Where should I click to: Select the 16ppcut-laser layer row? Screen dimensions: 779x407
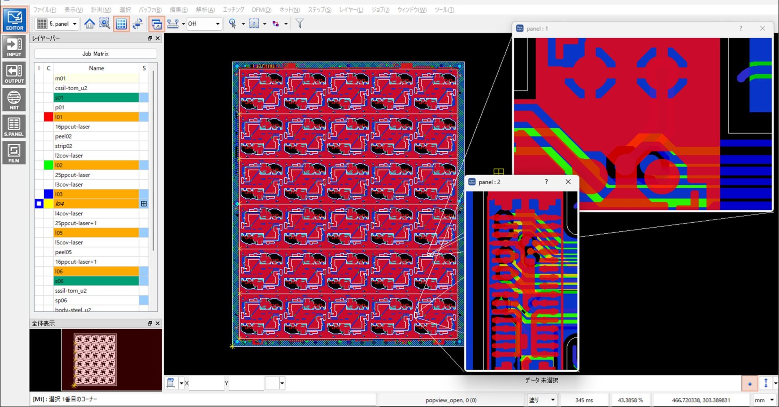click(x=96, y=126)
